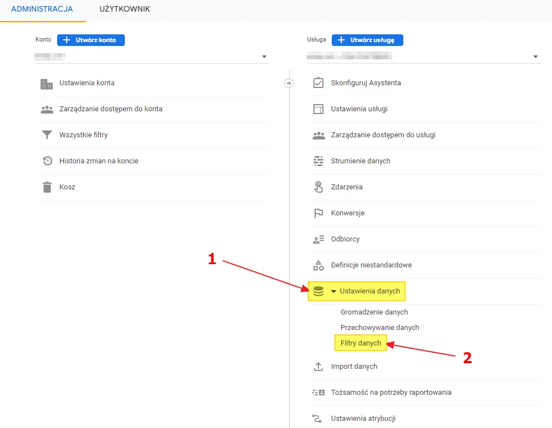Switch to the ADMINISTRACJA tab
This screenshot has width=552, height=428.
click(42, 9)
